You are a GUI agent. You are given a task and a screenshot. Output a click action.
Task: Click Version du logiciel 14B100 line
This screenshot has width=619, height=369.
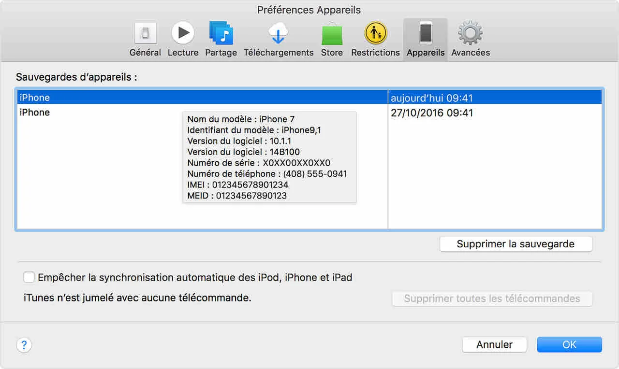tap(243, 152)
